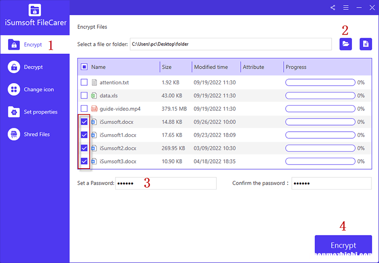
Task: Sort by the Name column header
Action: [x=99, y=67]
